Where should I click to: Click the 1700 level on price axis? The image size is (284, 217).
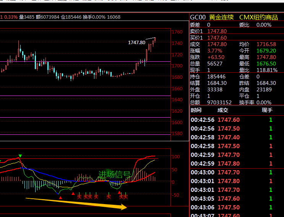click(177, 66)
